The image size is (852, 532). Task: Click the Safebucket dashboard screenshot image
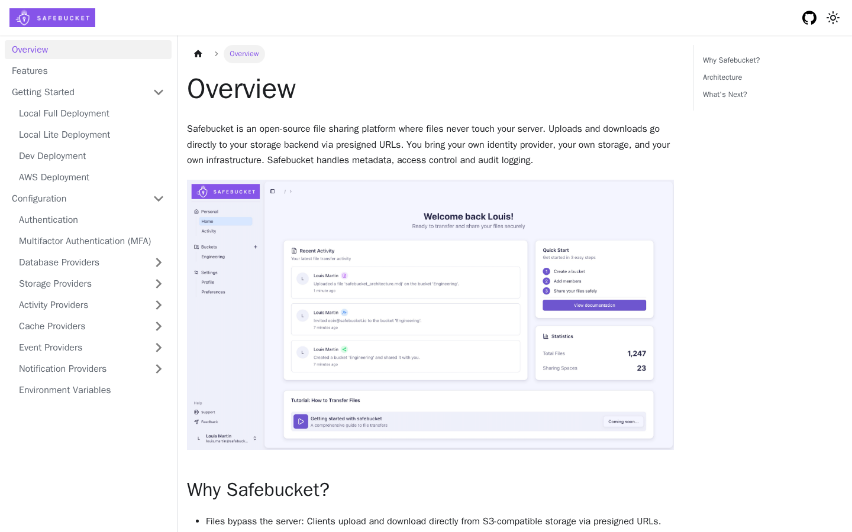(430, 315)
